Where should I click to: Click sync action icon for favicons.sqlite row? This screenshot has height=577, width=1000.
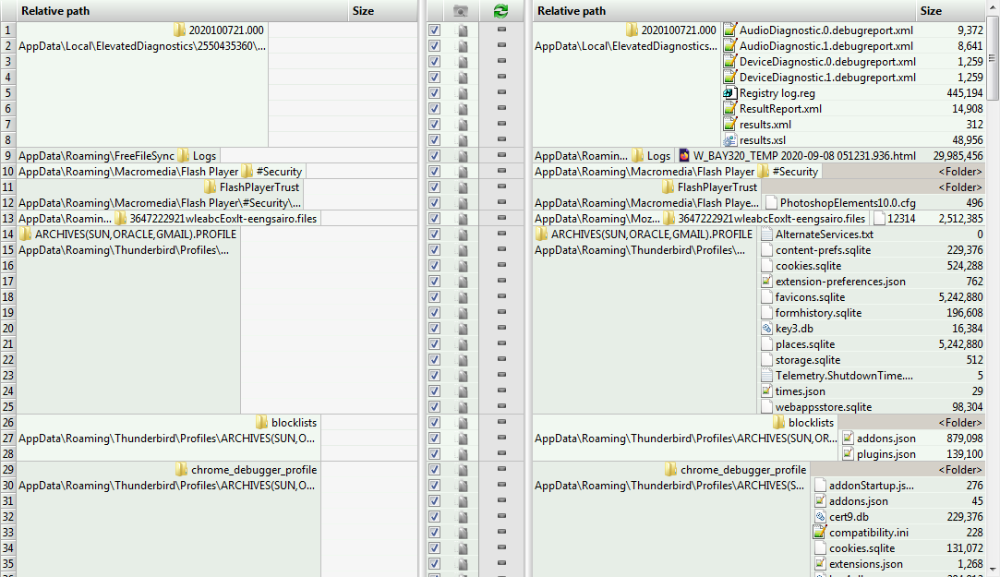tap(501, 296)
